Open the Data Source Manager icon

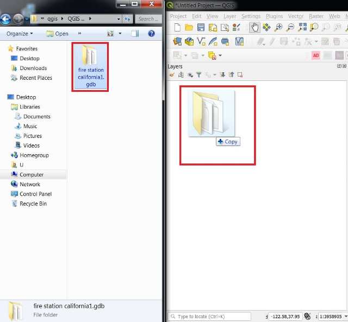pos(177,41)
